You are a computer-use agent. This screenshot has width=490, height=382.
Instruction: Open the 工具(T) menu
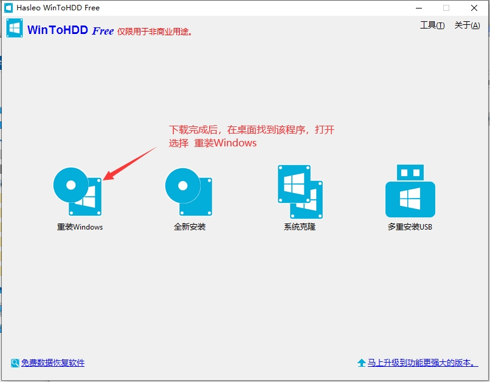coord(432,26)
